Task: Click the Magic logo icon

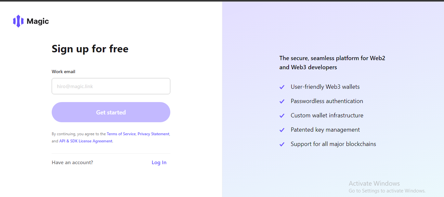Action: [18, 21]
